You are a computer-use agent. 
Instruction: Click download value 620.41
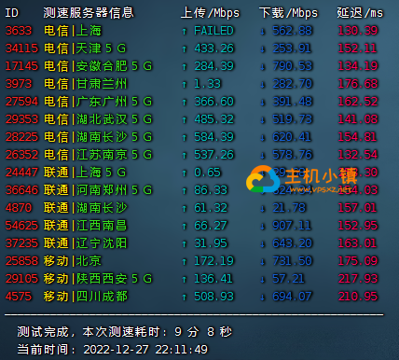click(x=292, y=137)
